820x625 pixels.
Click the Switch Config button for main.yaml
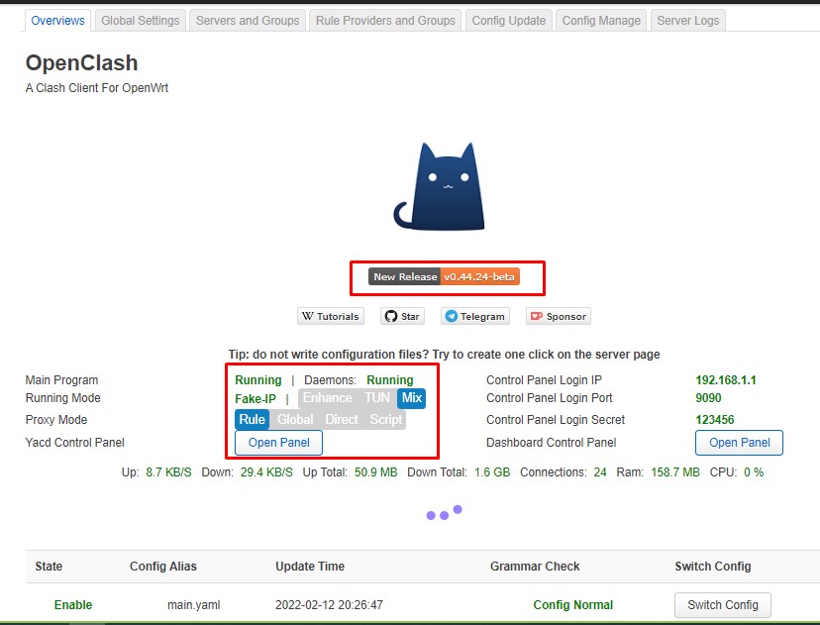[x=723, y=604]
